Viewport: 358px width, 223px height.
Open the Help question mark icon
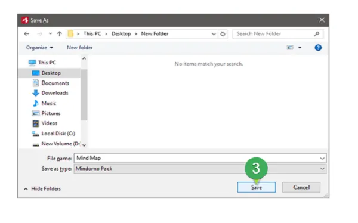point(318,48)
